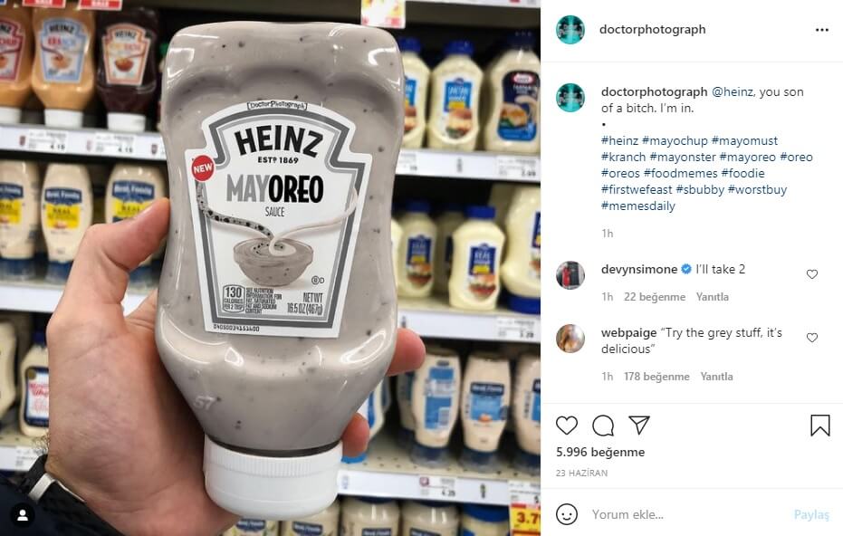This screenshot has height=536, width=843.
Task: Open the comment speech bubble icon
Action: pos(603,426)
